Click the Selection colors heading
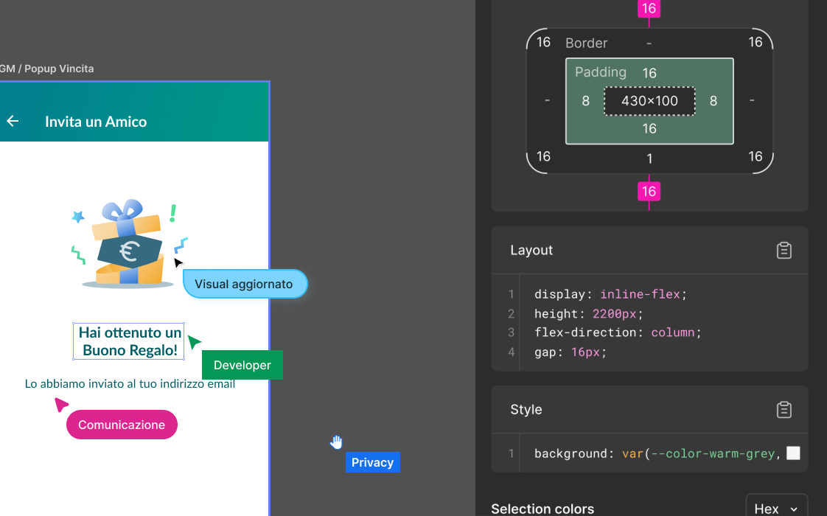827x516 pixels. point(542,509)
